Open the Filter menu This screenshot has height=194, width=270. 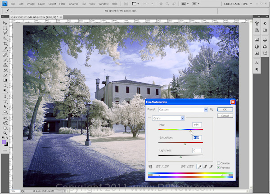(x=62, y=4)
